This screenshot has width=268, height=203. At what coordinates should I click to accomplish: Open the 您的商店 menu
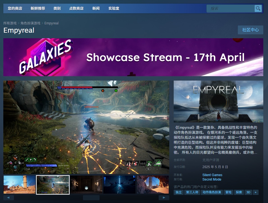pos(15,8)
